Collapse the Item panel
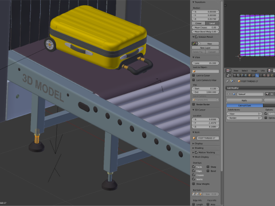 193,132
